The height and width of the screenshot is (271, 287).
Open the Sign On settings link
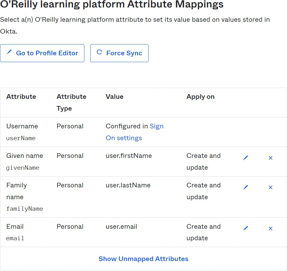[134, 132]
